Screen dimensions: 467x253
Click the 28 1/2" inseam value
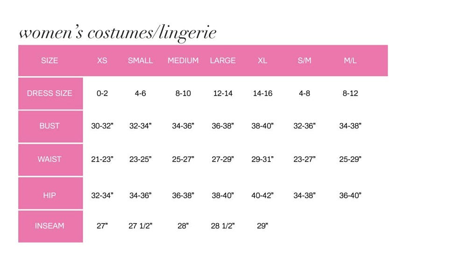tap(223, 226)
